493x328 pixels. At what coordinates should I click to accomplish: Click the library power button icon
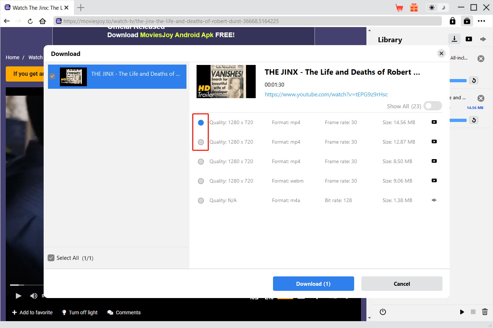(383, 312)
